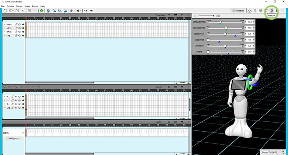Expand the Leg row in Curves panel

(x=4, y=108)
